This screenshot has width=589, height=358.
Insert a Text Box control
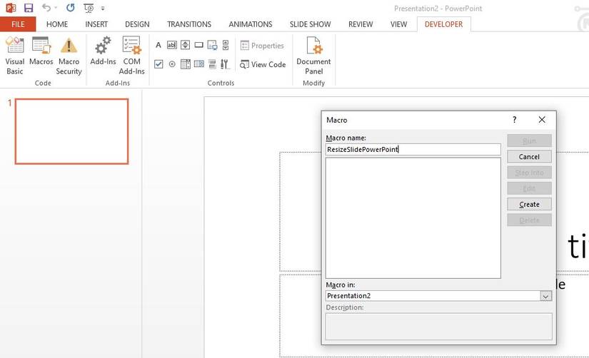click(171, 45)
